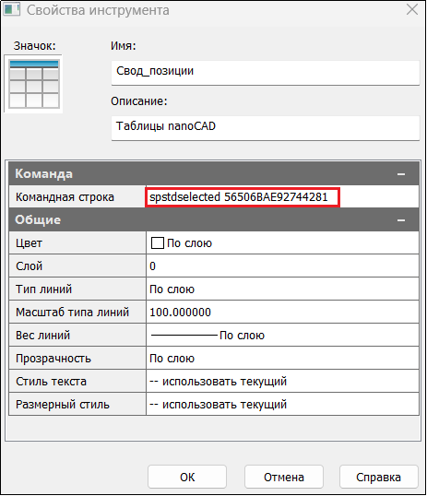Click the table icon under Значок
This screenshot has width=427, height=496.
[34, 84]
